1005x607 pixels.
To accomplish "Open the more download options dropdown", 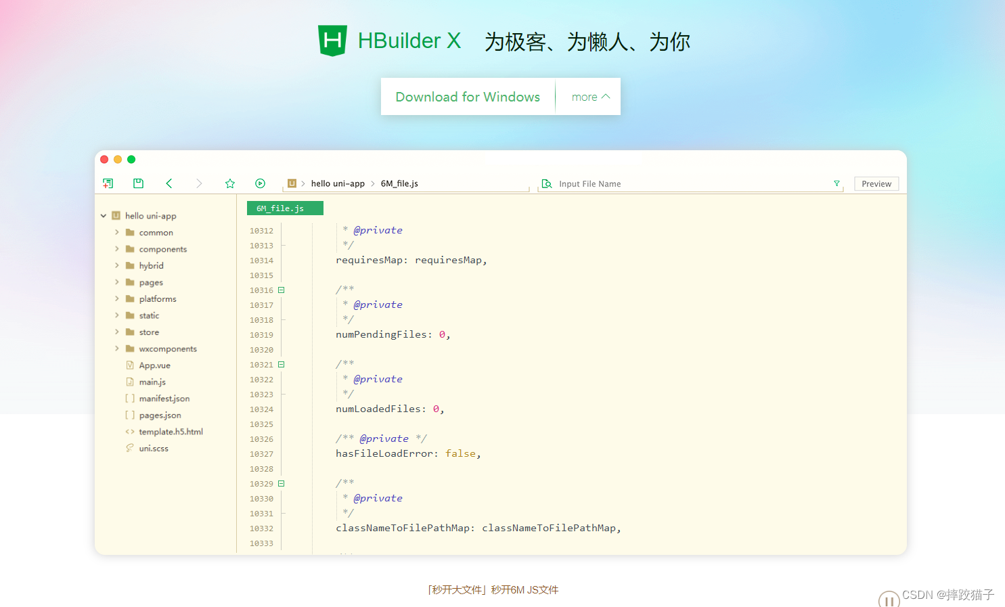I will [590, 97].
